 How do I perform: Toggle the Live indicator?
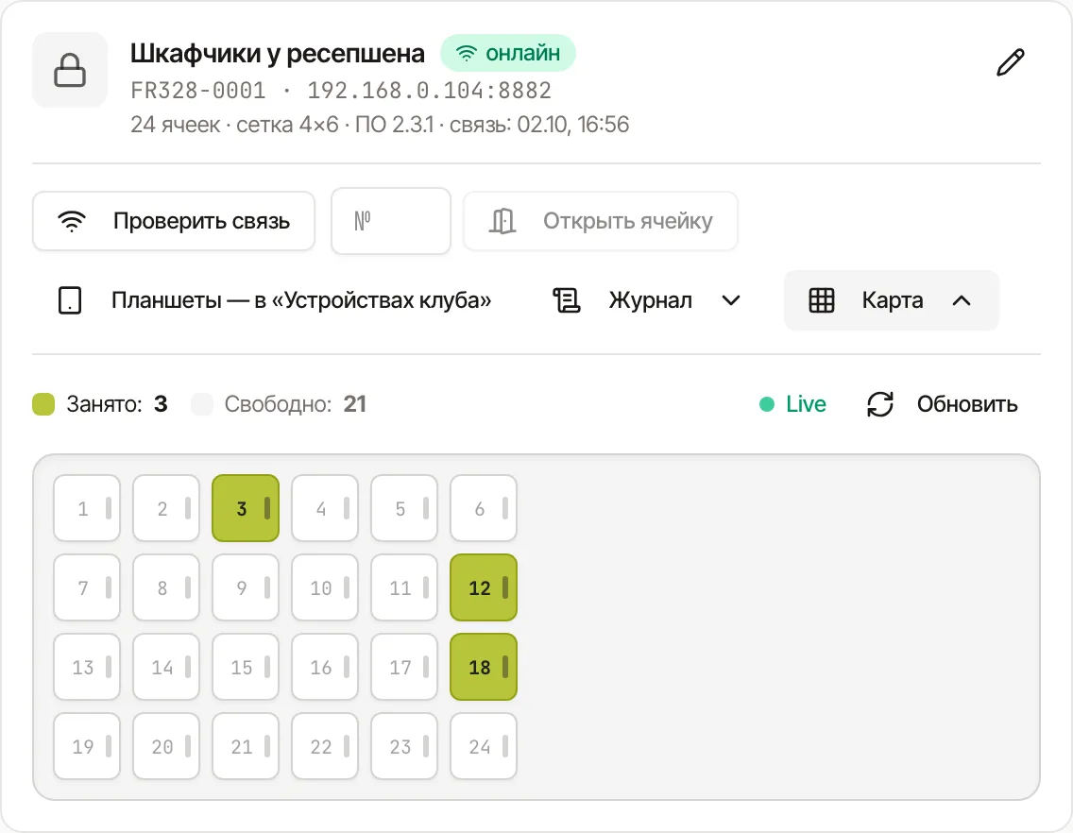click(793, 404)
